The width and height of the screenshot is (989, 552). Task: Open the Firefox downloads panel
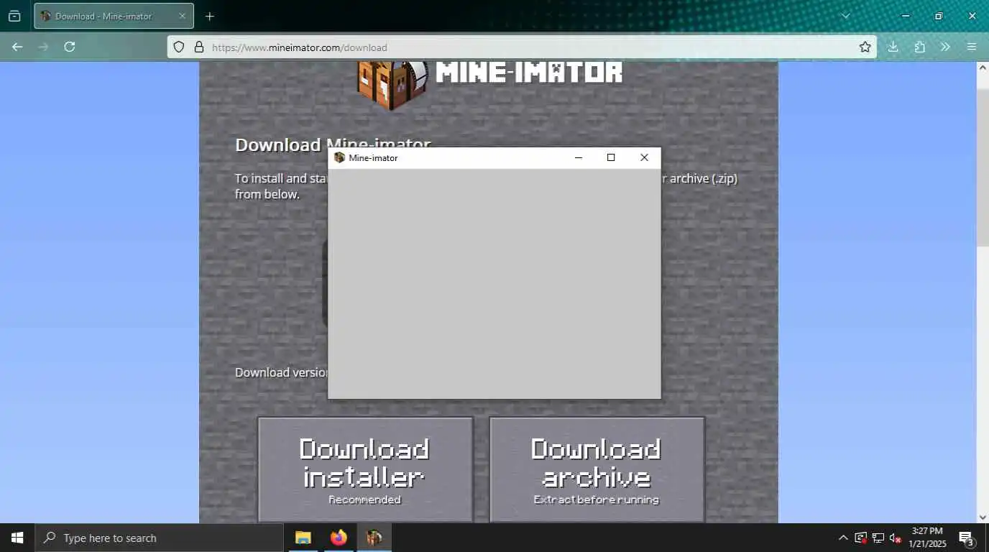click(893, 47)
